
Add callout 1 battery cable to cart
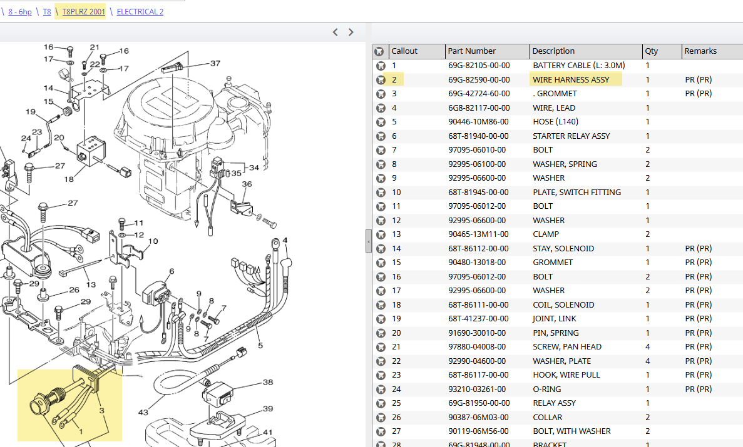pos(381,66)
